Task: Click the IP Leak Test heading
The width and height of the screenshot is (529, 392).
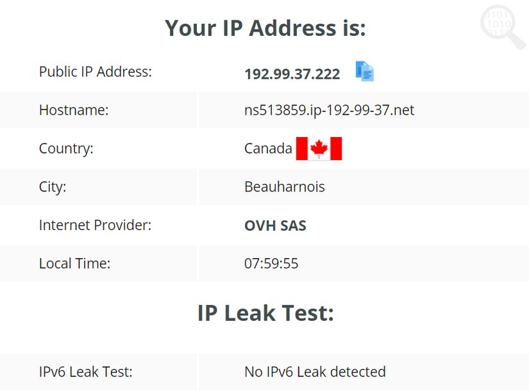Action: [x=265, y=313]
